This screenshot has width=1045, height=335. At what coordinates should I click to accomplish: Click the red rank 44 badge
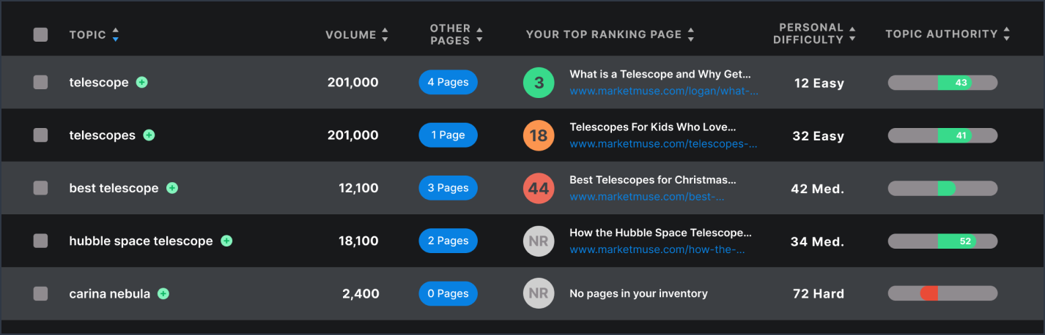coord(539,188)
